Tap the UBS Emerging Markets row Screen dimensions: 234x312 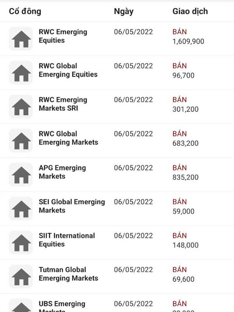click(117, 303)
